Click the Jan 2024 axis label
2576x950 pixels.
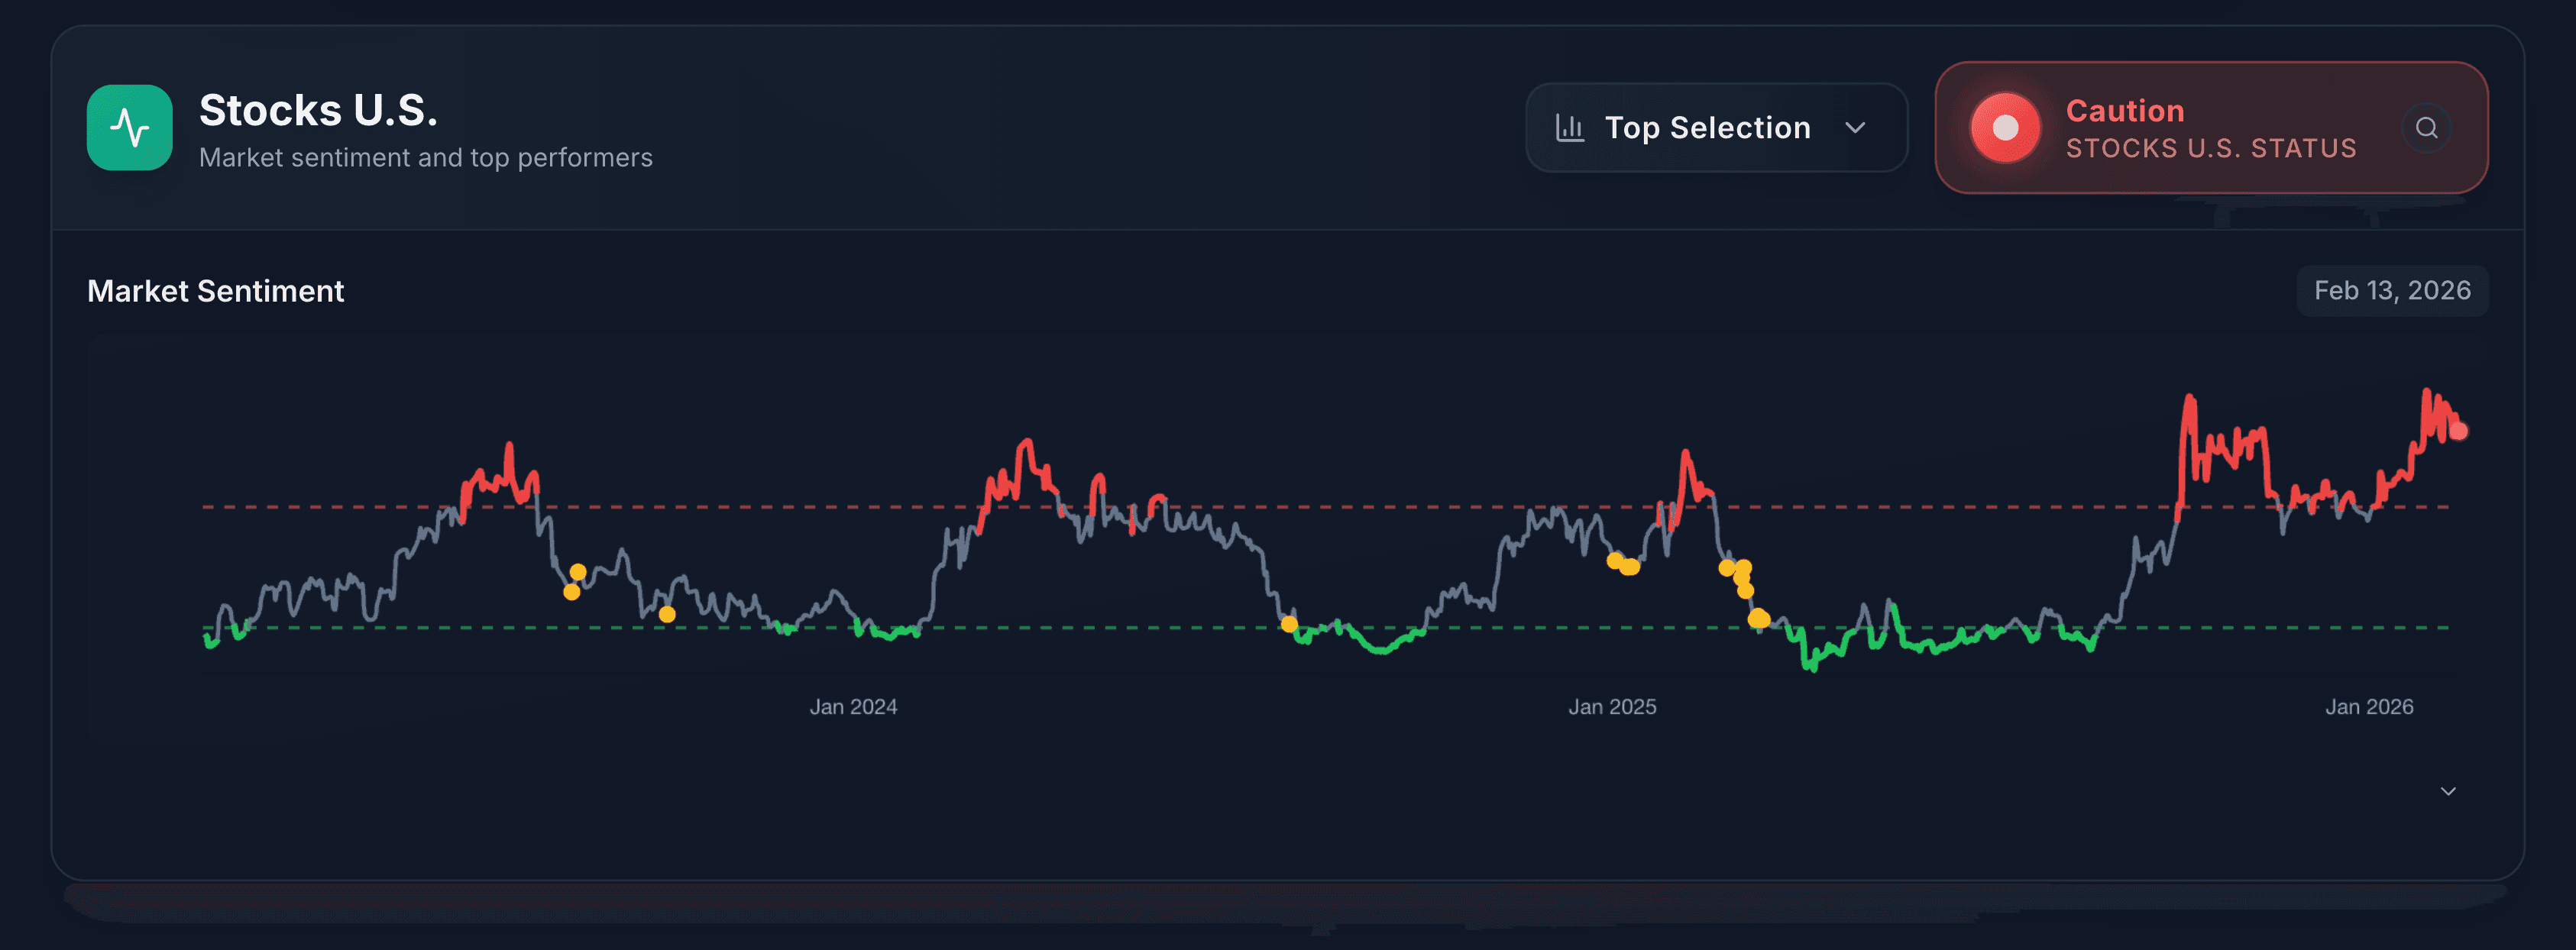tap(853, 707)
